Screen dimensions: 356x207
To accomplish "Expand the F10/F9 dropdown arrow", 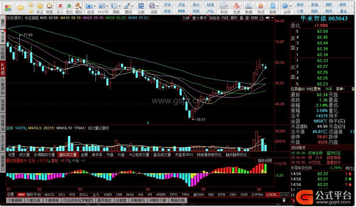I will pyautogui.click(x=107, y=6).
